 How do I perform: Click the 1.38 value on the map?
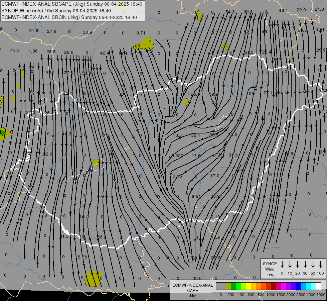[x=33, y=51]
